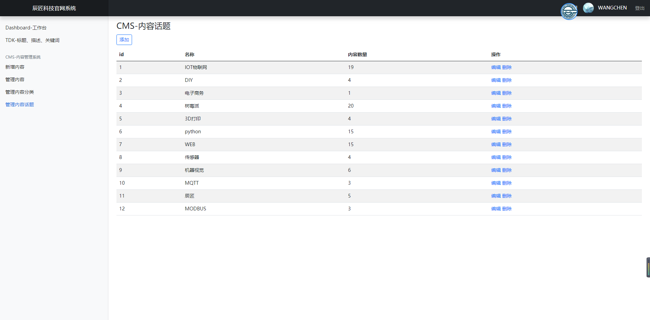
Task: Delete the MQTT topic entry
Action: pyautogui.click(x=507, y=183)
